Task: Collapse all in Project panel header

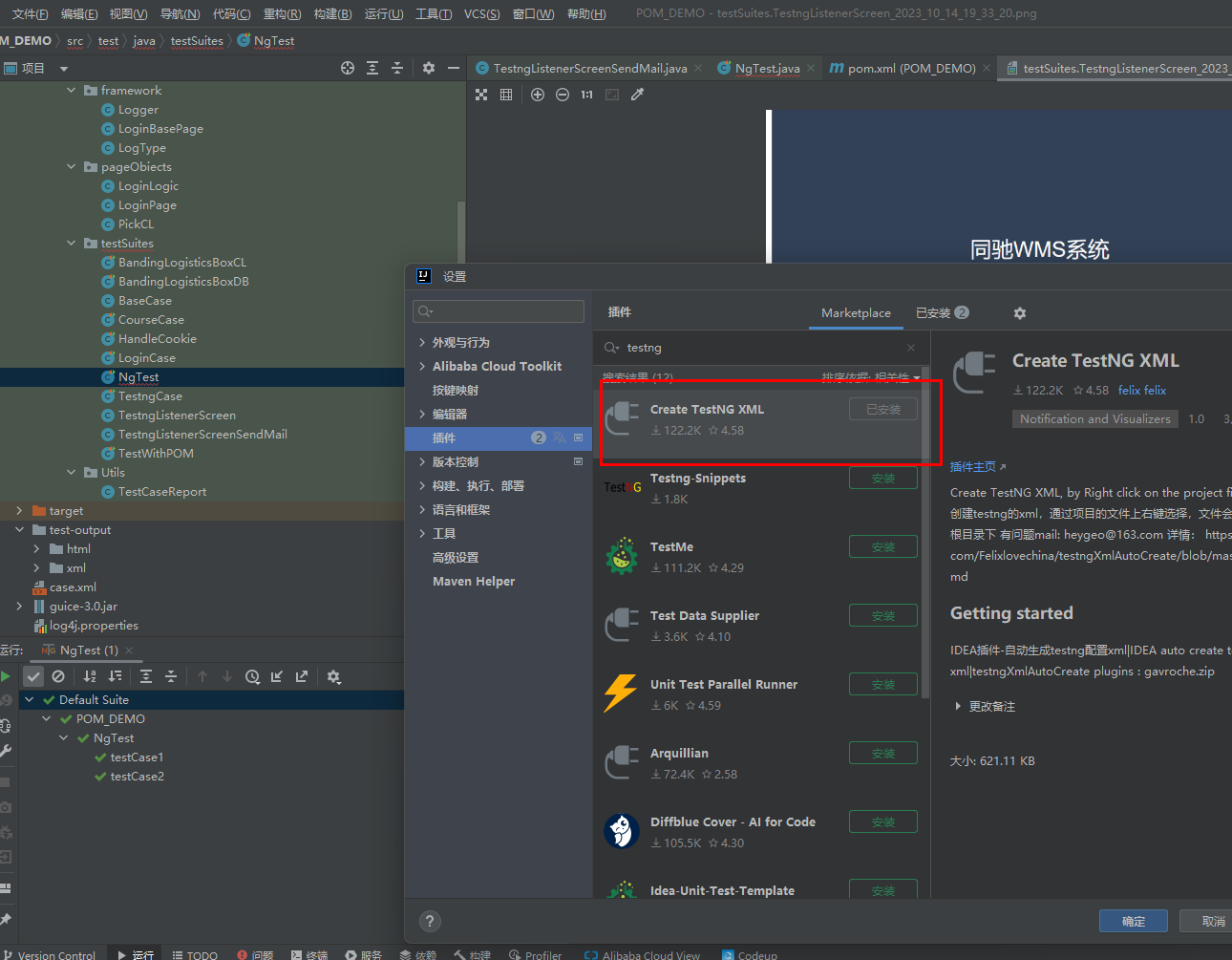Action: coord(397,68)
